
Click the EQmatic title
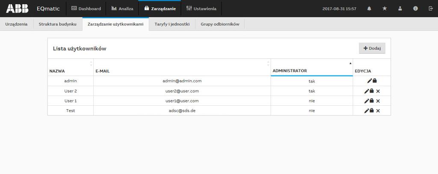point(48,9)
